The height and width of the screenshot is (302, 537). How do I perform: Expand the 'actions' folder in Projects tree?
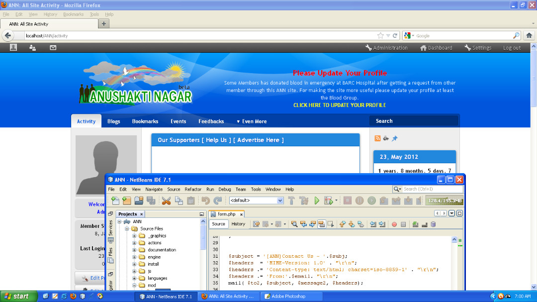coord(134,243)
